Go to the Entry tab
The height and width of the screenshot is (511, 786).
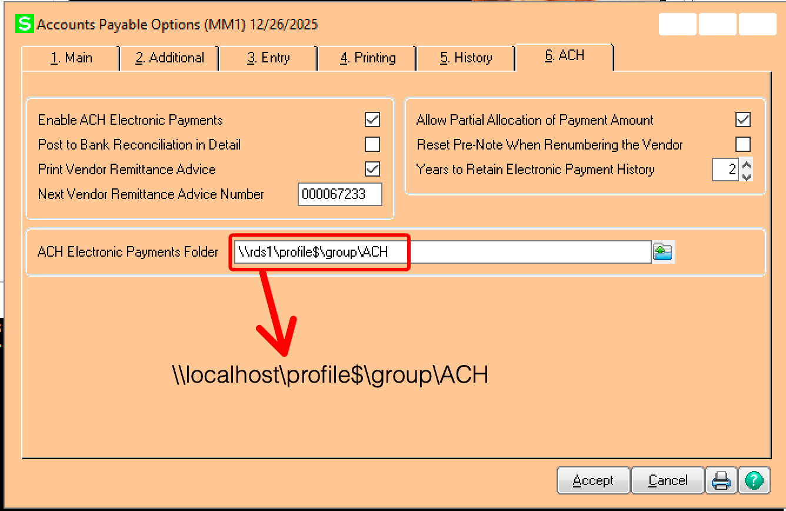click(x=268, y=58)
